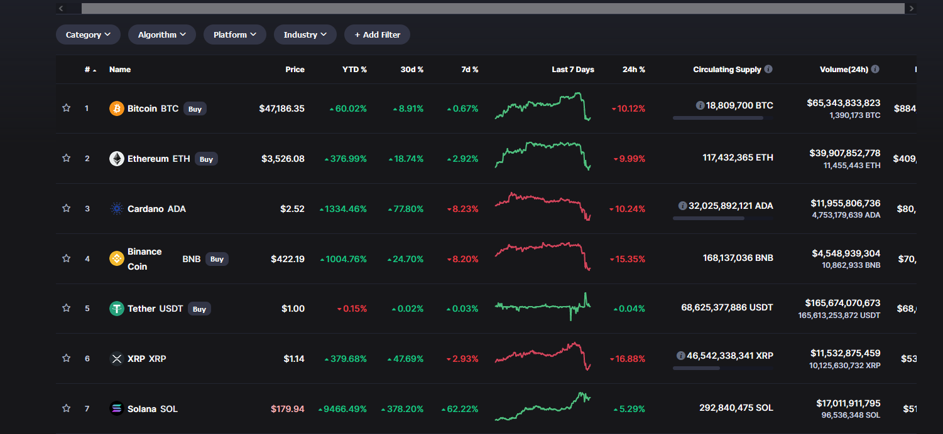Click the Tether logo icon
Viewport: 943px width, 434px height.
[117, 309]
